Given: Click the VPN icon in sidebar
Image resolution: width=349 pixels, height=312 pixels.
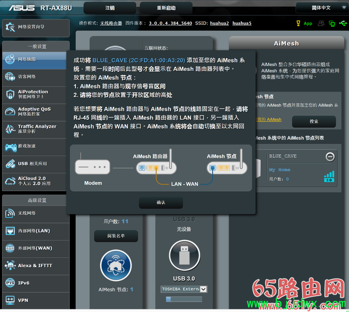Looking at the screenshot, I should point(10,300).
